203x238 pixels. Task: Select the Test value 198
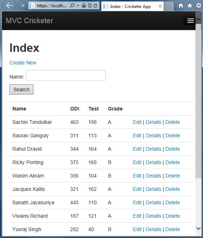92,122
